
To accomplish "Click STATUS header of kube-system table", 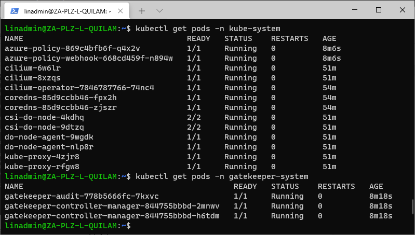I will (238, 38).
